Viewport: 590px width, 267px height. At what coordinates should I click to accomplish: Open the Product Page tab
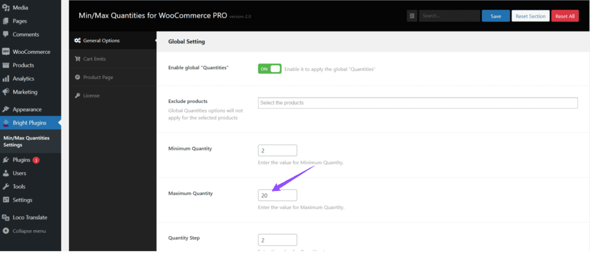click(99, 77)
